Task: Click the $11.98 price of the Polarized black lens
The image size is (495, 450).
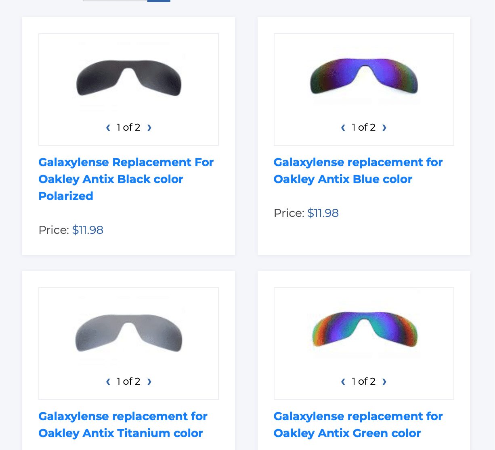Action: click(88, 230)
